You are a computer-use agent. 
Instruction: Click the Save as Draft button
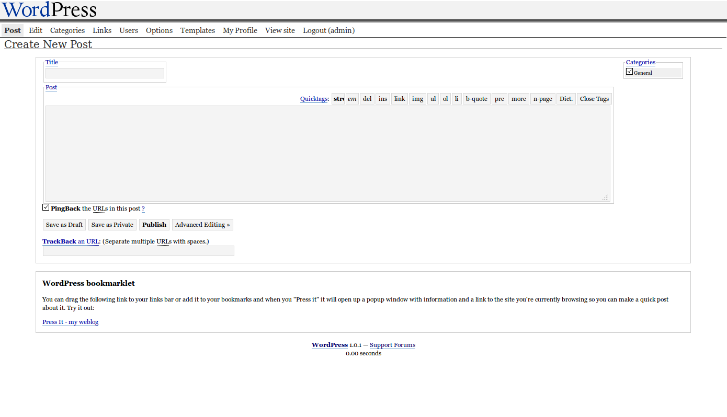tap(64, 225)
